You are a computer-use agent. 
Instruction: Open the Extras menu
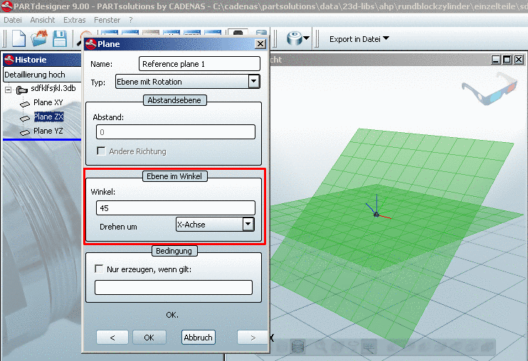[75, 20]
